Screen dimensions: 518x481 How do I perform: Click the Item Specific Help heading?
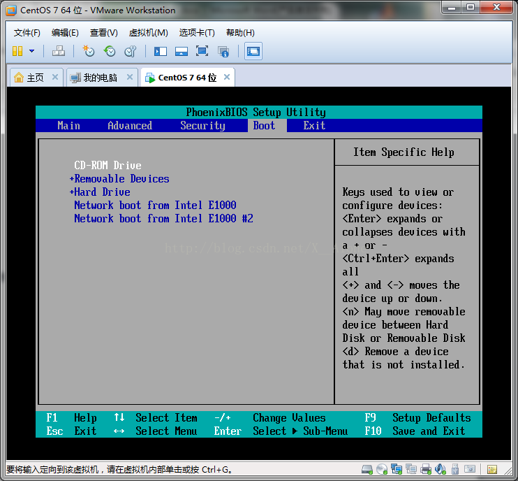point(404,152)
